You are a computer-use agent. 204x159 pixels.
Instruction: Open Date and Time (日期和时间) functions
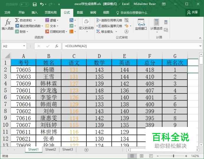[56, 31]
